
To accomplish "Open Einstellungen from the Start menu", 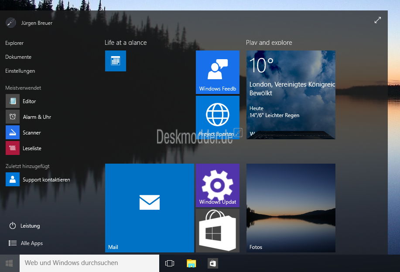I will pyautogui.click(x=20, y=71).
